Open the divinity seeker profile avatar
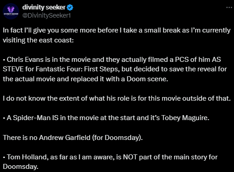Screen dimensions: 234x172 pyautogui.click(x=11, y=11)
